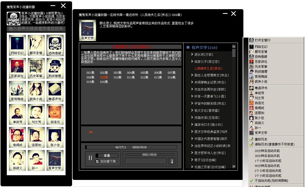Expand the 田家父子[李立宏] tree entry
This screenshot has width=305, height=187.
pos(192,61)
